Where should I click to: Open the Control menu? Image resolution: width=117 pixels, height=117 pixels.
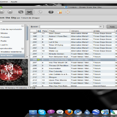(4, 2)
